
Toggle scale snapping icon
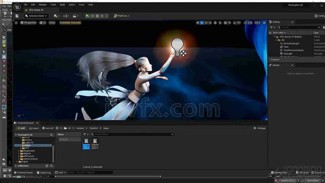(246, 23)
